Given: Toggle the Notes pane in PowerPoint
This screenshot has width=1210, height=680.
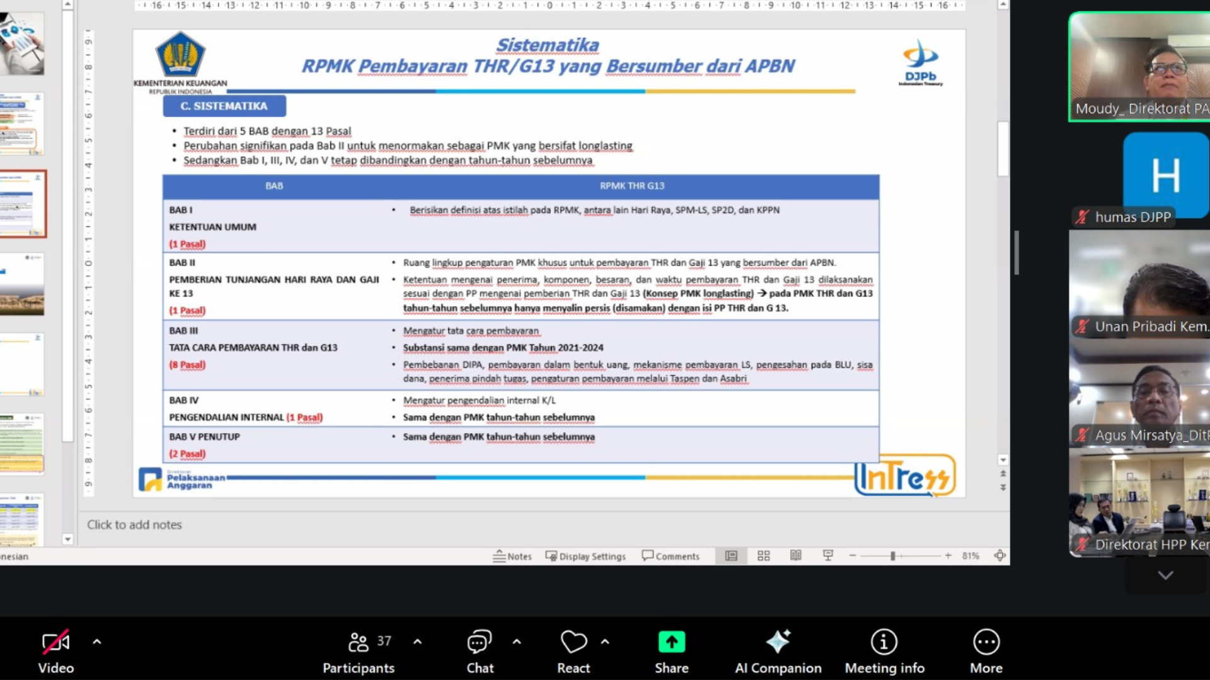Looking at the screenshot, I should coord(512,556).
